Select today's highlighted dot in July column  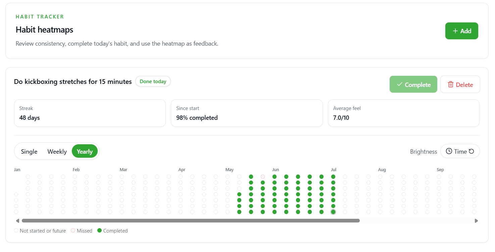click(x=333, y=212)
